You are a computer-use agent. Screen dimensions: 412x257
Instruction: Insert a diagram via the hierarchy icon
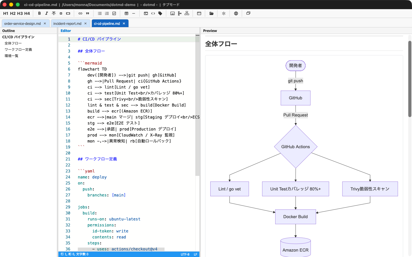(187, 13)
